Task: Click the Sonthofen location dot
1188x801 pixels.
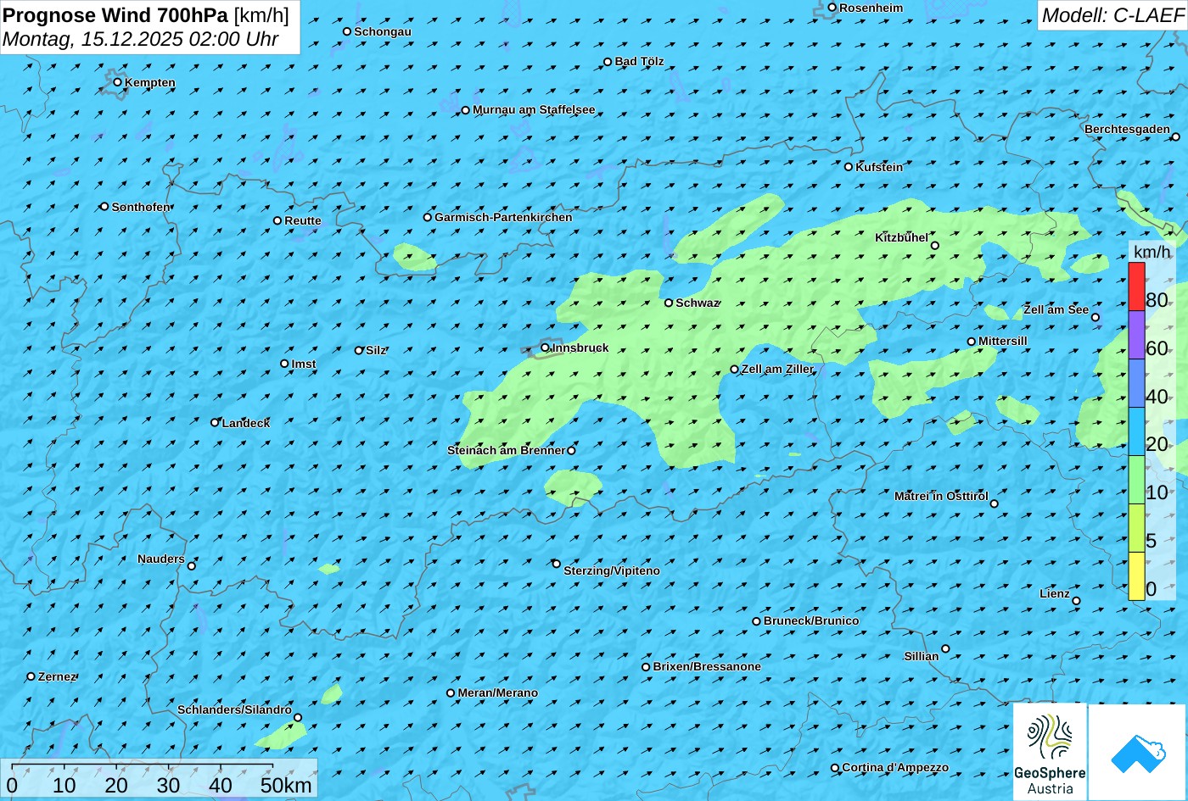Action: point(104,207)
